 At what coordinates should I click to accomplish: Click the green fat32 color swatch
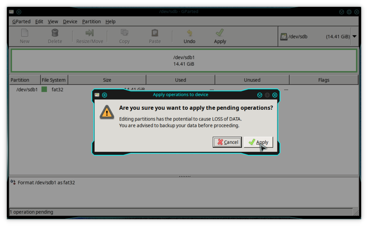[44, 89]
